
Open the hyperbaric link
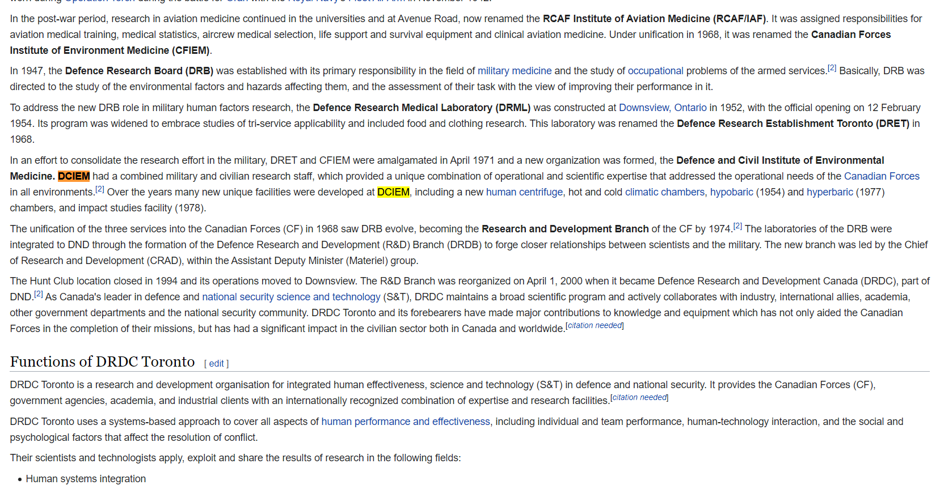click(829, 192)
